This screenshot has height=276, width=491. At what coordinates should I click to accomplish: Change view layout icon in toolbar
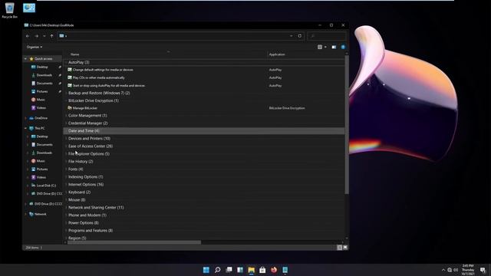(x=320, y=47)
